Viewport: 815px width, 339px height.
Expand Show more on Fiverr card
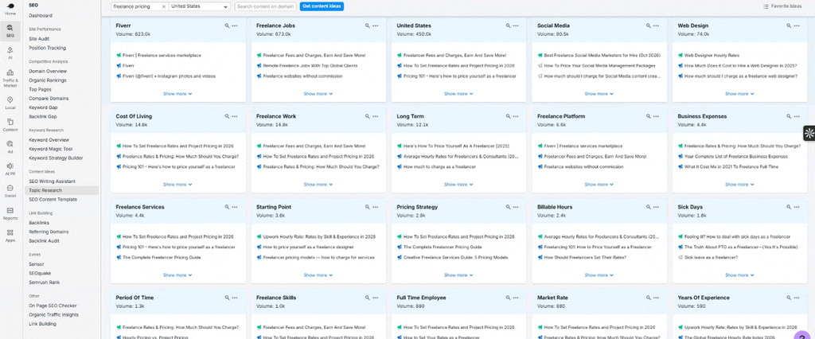tap(177, 94)
